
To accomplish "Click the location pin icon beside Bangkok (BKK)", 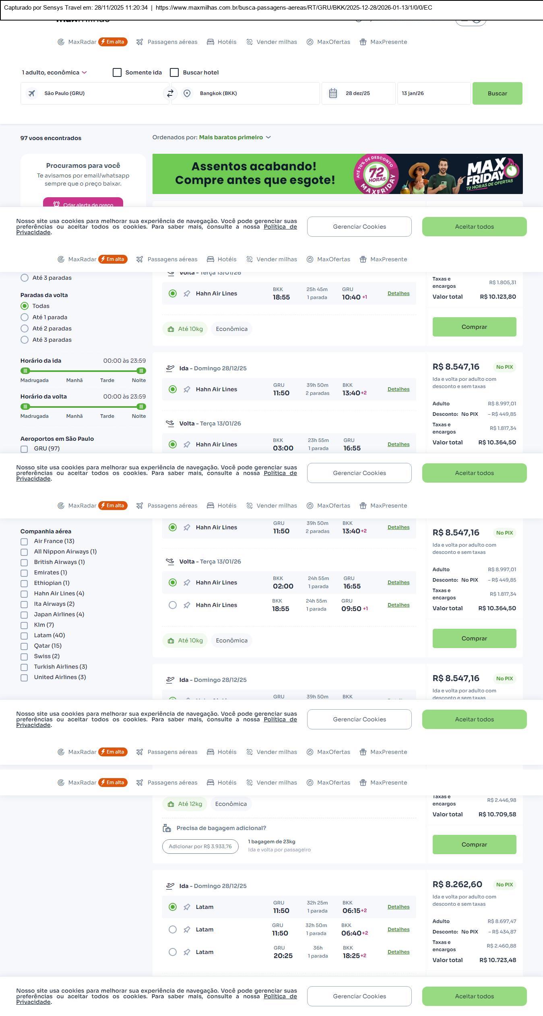I will click(187, 93).
